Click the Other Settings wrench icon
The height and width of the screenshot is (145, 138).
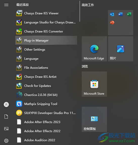coord(19,49)
